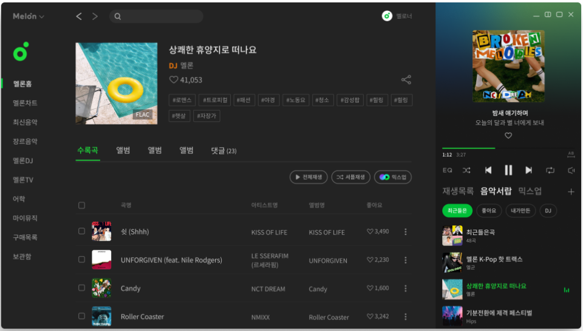Check the box for Roller Coaster song
The height and width of the screenshot is (331, 583).
(x=82, y=316)
